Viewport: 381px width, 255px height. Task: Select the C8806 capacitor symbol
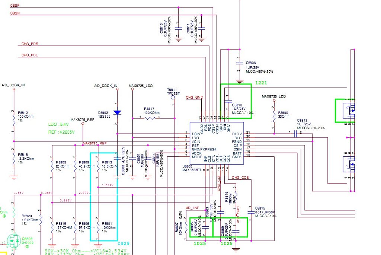click(240, 63)
